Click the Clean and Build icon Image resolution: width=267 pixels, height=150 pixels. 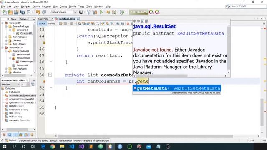[x=95, y=12]
